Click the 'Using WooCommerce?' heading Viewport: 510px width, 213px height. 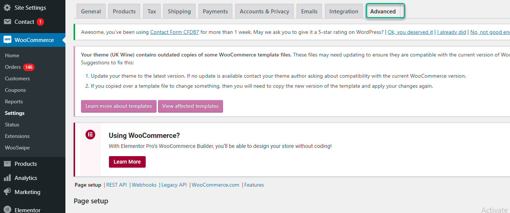pos(144,135)
